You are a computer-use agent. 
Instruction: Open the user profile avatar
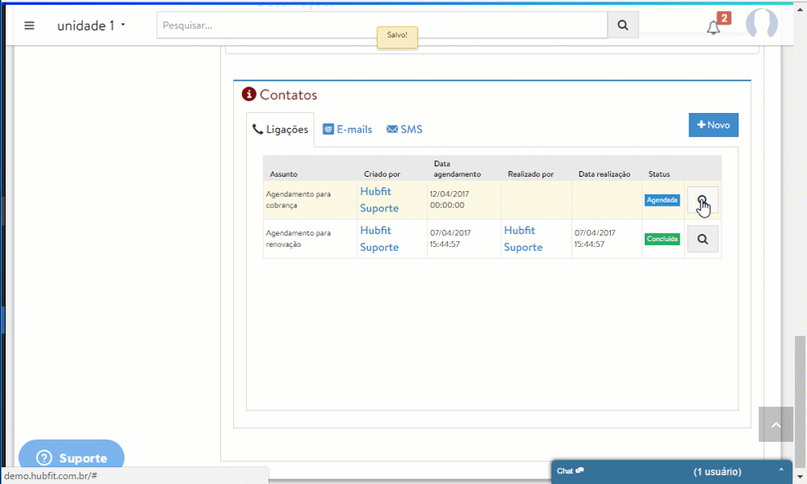pyautogui.click(x=761, y=25)
